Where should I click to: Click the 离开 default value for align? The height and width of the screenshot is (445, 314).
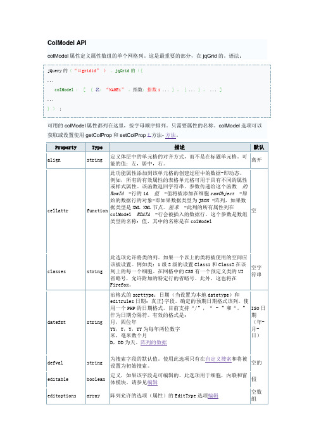tap(256, 160)
